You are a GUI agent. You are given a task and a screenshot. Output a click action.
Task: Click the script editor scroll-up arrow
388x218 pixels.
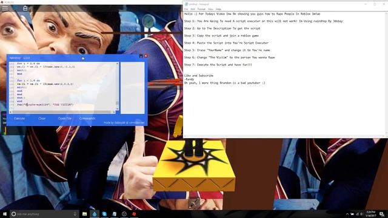coord(117,64)
